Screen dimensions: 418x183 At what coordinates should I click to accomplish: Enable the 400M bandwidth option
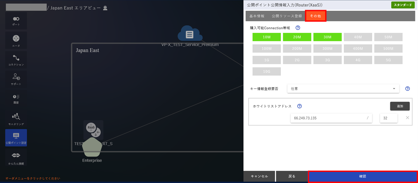pyautogui.click(x=358, y=49)
